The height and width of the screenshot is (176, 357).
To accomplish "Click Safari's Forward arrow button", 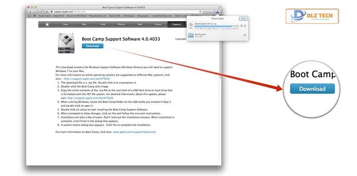I will (34, 11).
